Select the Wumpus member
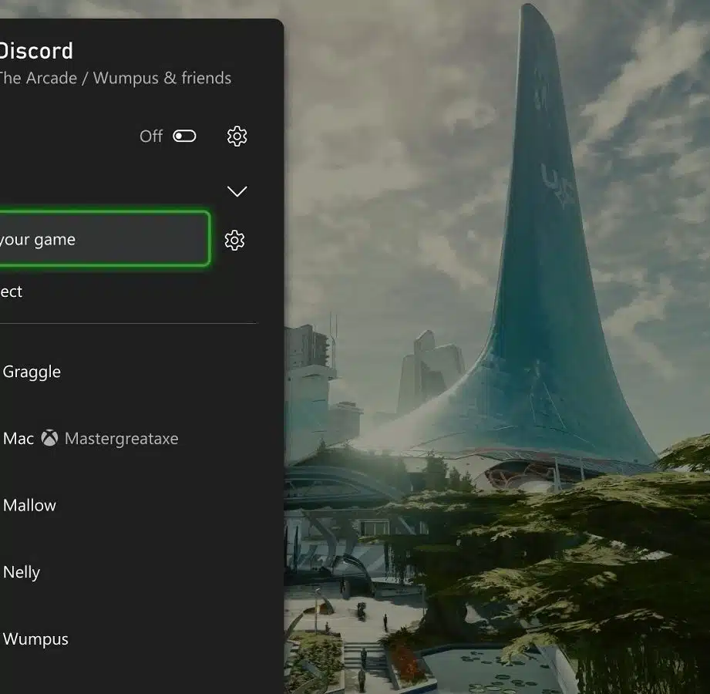 35,639
